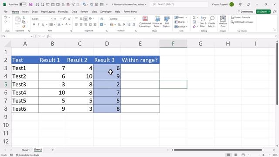Viewport: 279px width, 157px height.
Task: Increase font size with the larger A icon
Action: click(65, 19)
